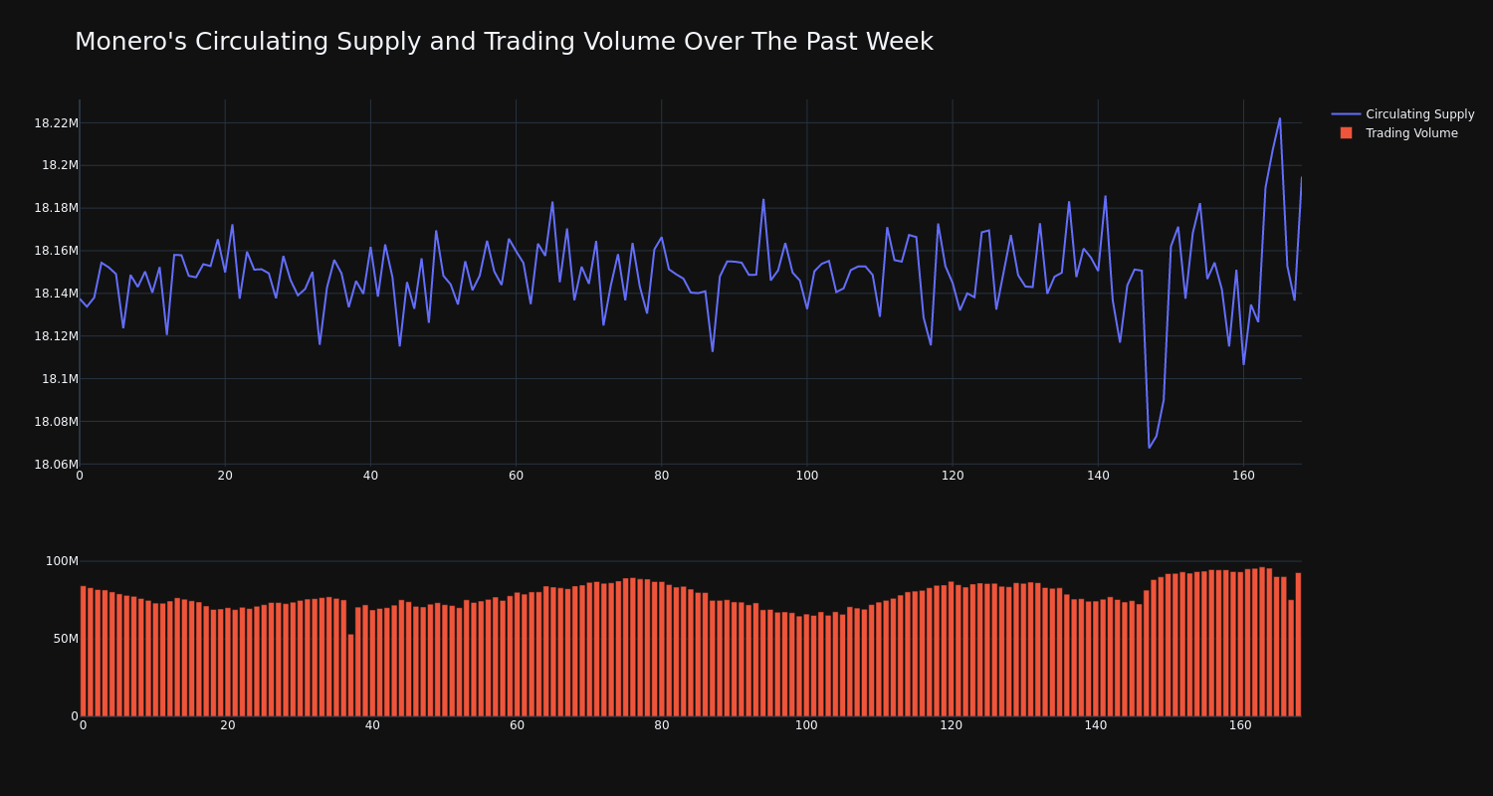Image resolution: width=1493 pixels, height=796 pixels.
Task: Toggle the Circulating Supply legend entry
Action: tap(1402, 114)
